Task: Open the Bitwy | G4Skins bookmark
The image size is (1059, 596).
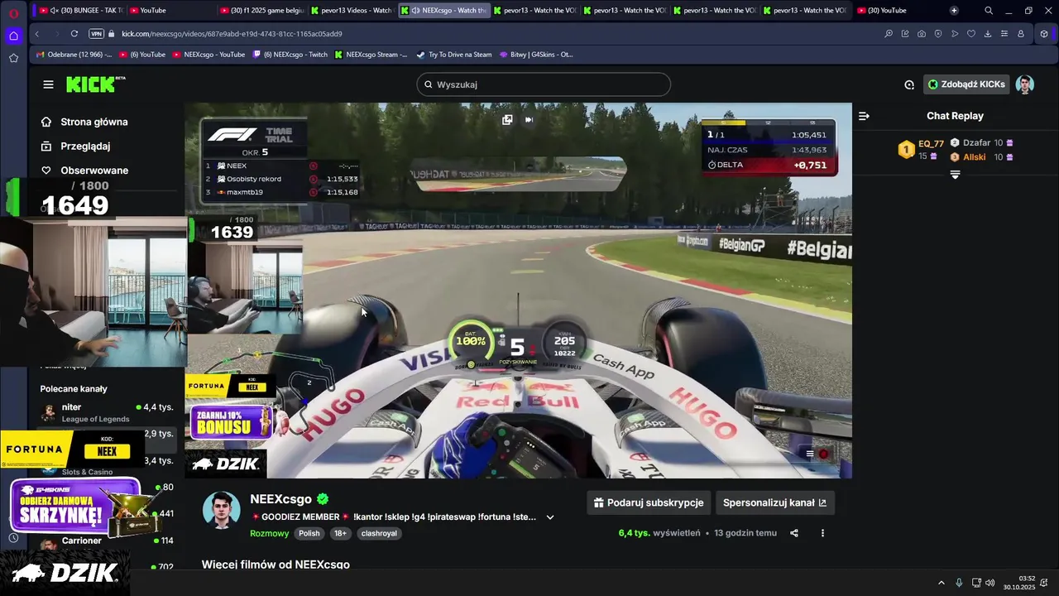Action: (x=536, y=55)
